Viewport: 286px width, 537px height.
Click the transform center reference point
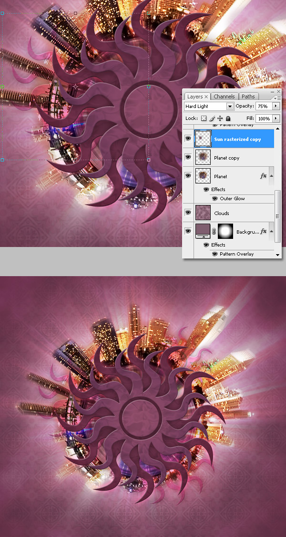coord(75,86)
